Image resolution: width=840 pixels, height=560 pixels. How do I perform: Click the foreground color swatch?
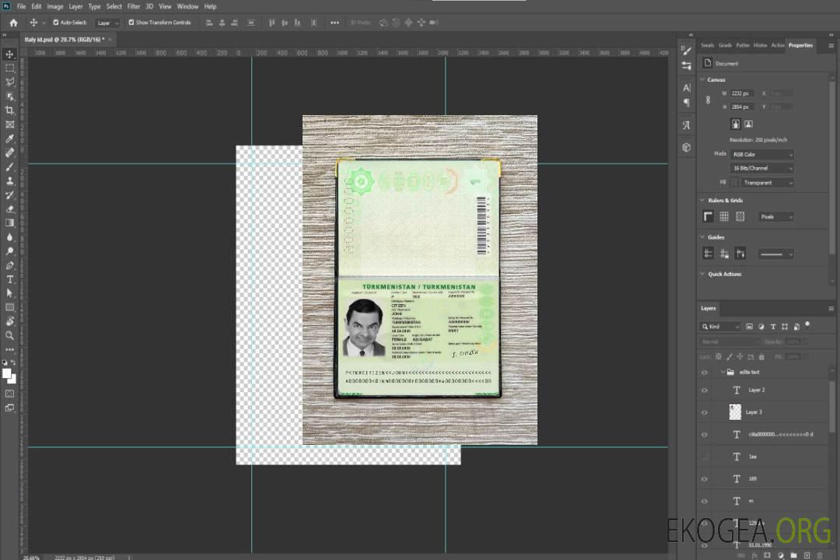6,373
